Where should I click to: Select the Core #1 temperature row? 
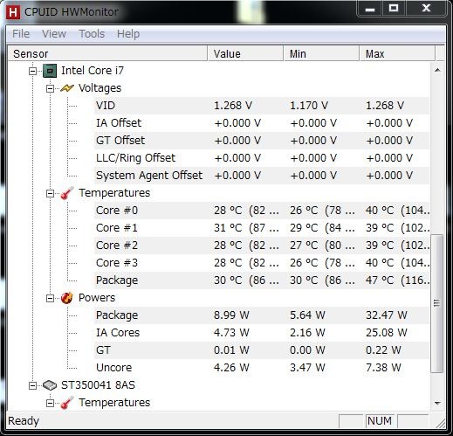point(262,228)
